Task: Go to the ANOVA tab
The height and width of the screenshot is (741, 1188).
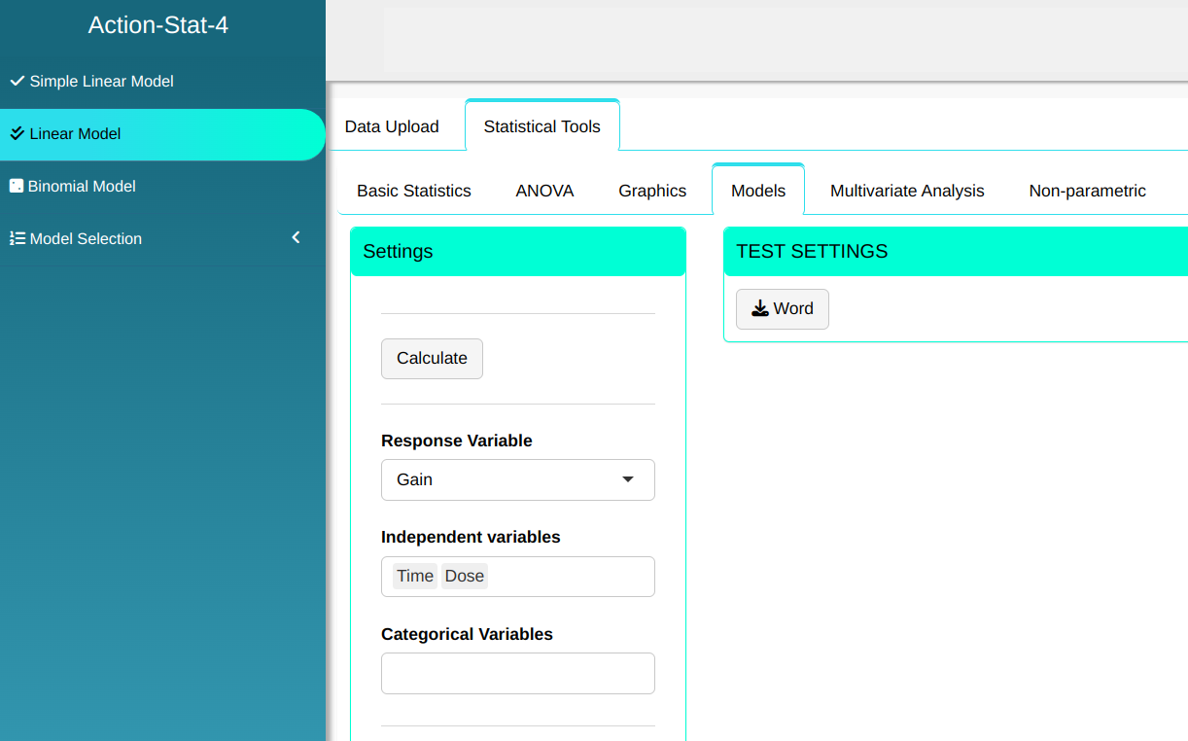Action: point(544,191)
